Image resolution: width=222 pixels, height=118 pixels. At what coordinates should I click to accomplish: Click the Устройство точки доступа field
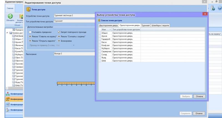pos(74,16)
